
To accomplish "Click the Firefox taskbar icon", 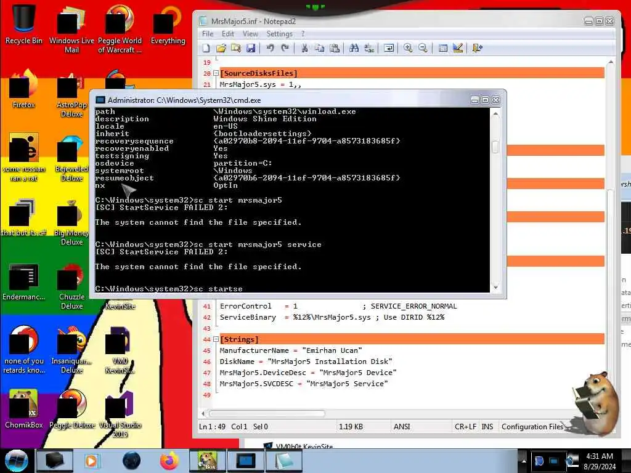I will tap(169, 461).
